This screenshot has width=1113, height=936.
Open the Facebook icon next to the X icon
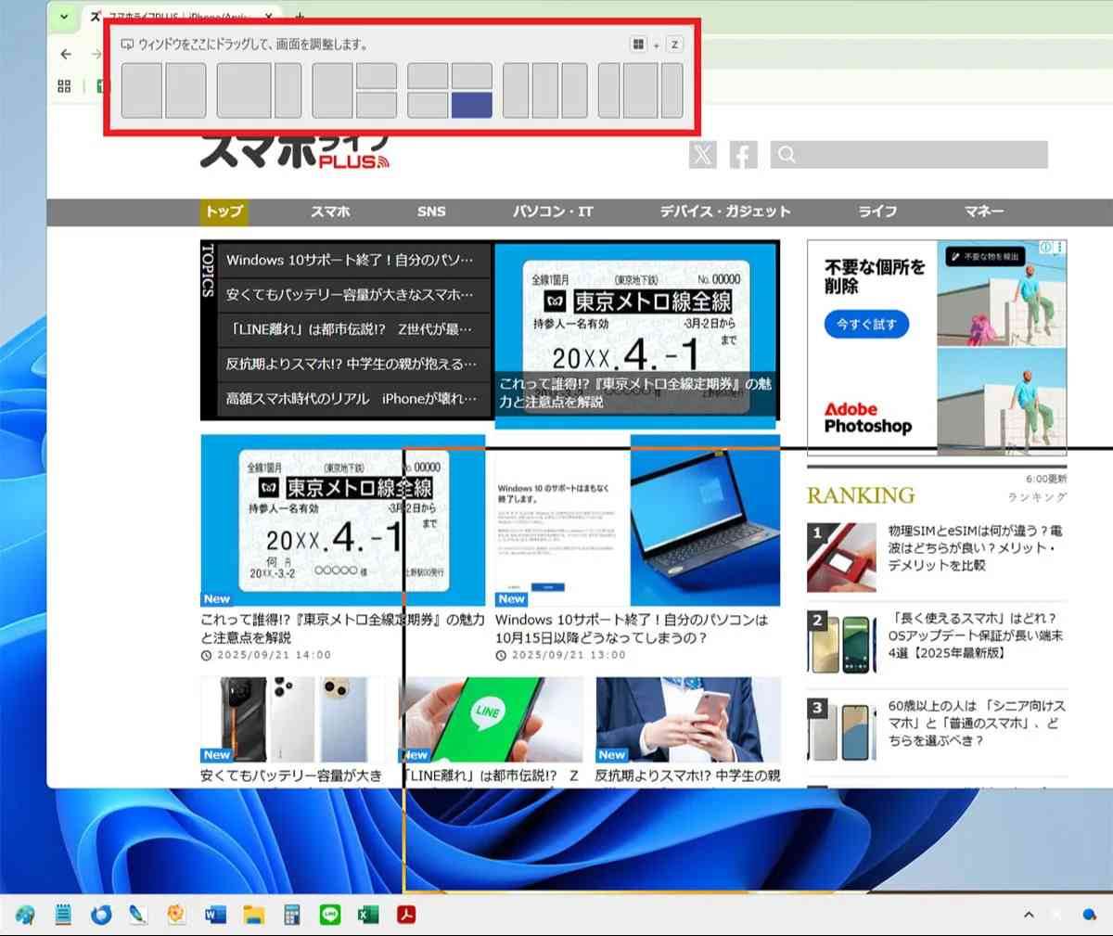coord(742,154)
